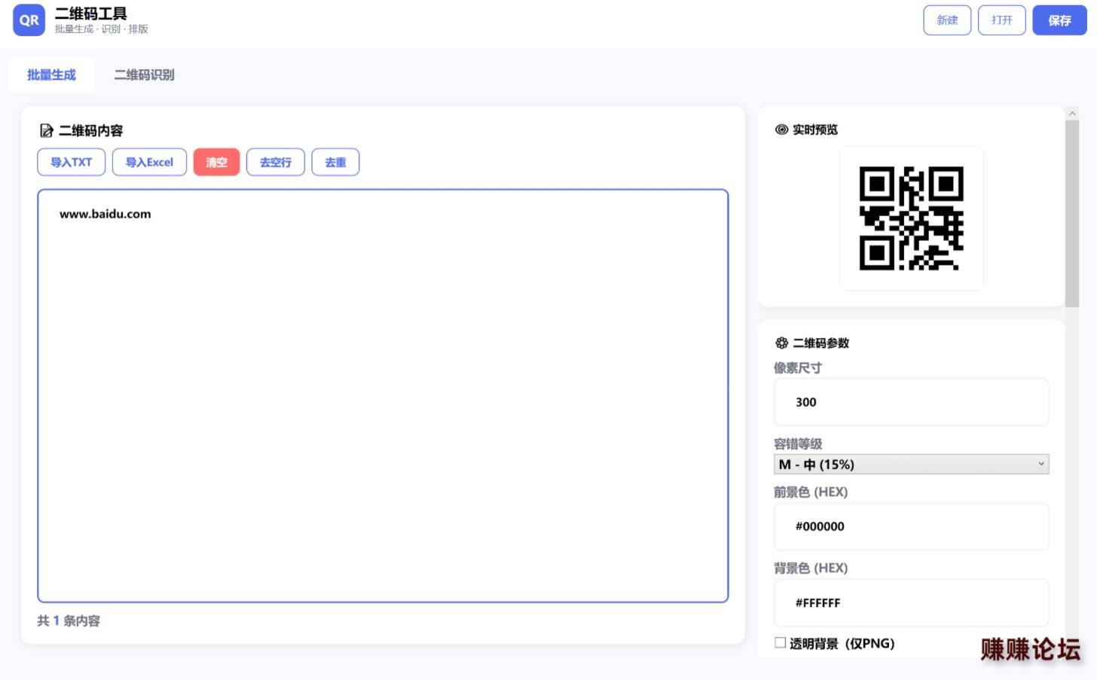Remove duplicates with 去重 button
Image resolution: width=1097 pixels, height=680 pixels.
coord(335,162)
